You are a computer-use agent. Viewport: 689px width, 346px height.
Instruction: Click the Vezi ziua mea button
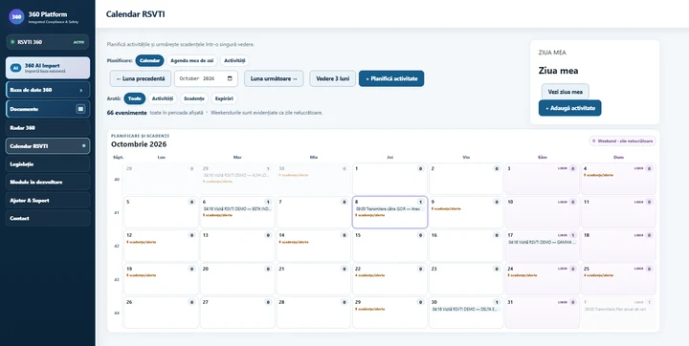[566, 92]
